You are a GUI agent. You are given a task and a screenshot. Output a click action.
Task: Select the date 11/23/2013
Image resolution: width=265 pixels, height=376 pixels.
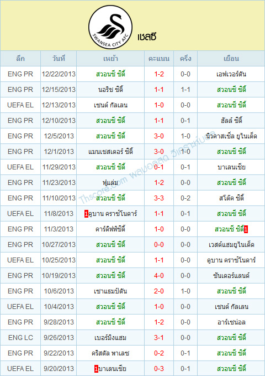pos(59,183)
